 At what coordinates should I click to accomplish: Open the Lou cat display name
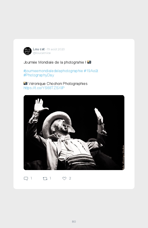coord(39,49)
